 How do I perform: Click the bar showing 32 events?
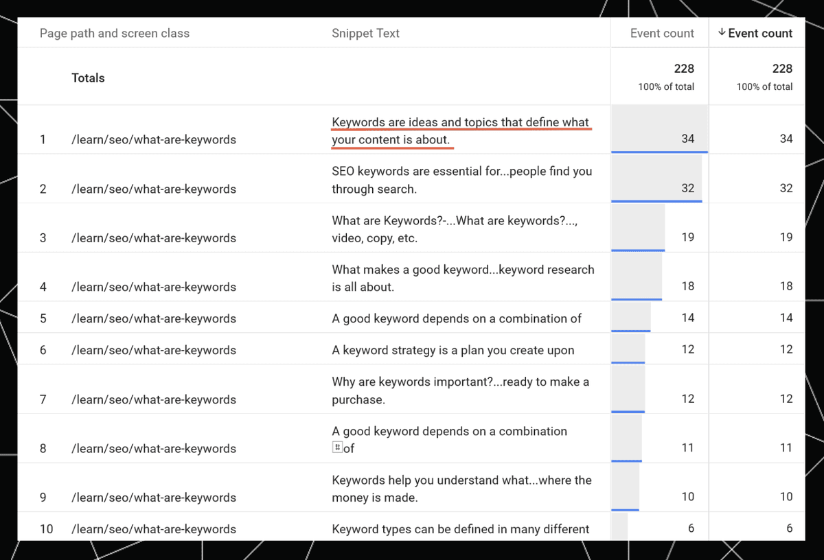pos(656,178)
